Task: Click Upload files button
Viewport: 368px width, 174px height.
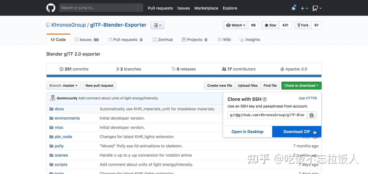Action: (248, 85)
